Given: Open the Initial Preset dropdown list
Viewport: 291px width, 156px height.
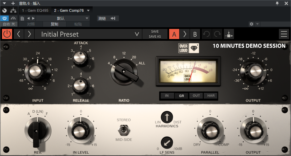Looking at the screenshot, I should click(x=88, y=34).
